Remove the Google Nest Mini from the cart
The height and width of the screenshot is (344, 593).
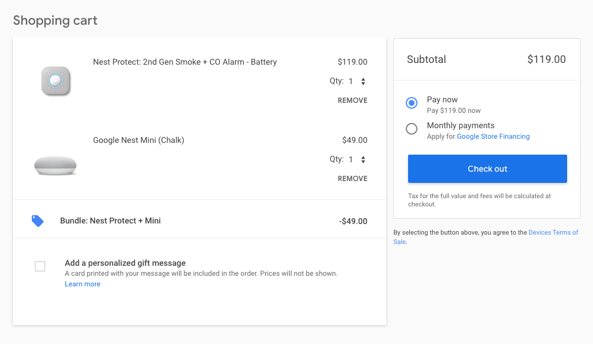pos(353,179)
